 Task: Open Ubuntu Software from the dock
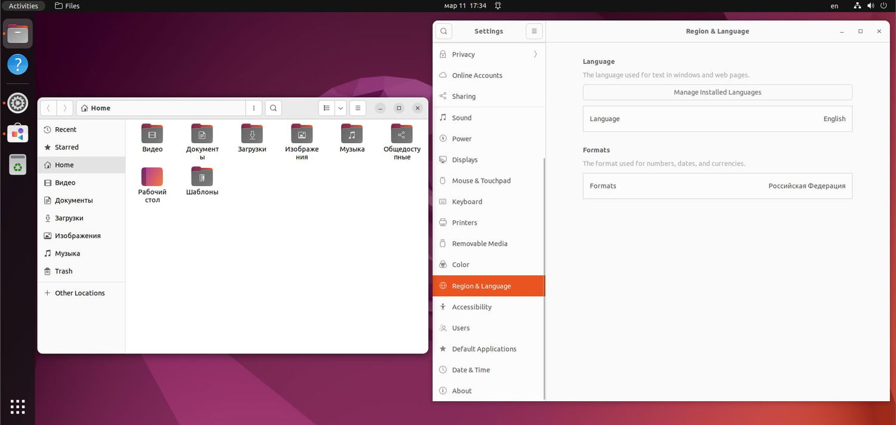point(17,134)
